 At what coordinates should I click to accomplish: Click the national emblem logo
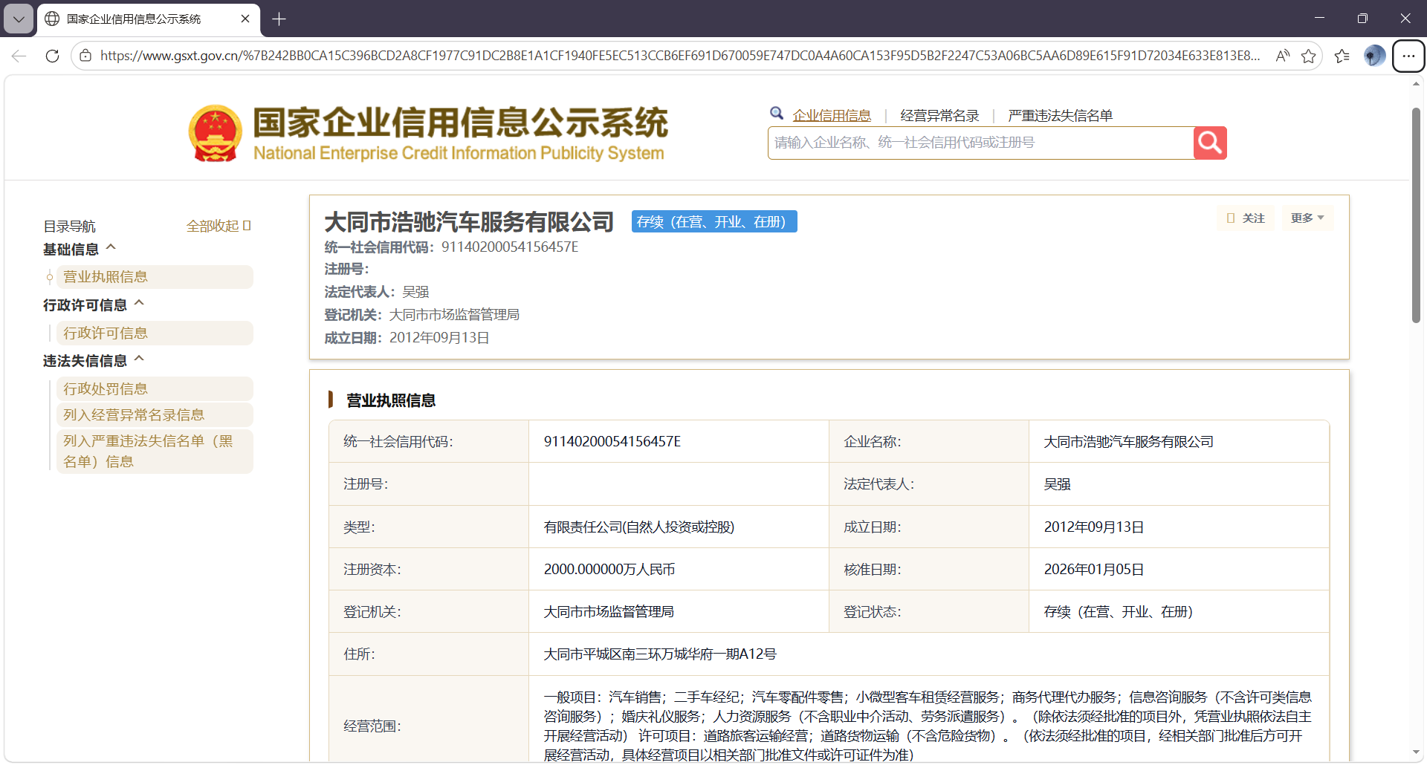(215, 134)
